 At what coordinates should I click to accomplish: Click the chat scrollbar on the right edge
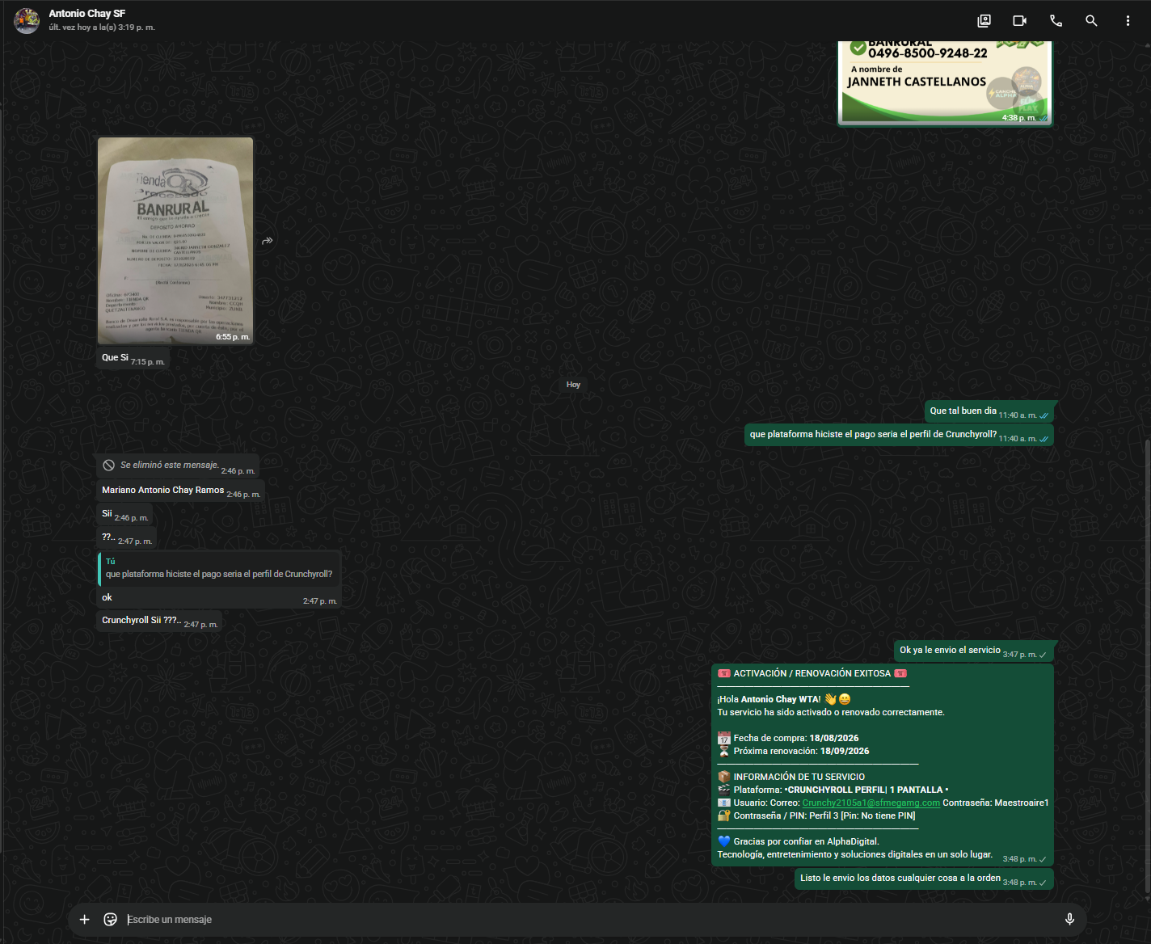click(1146, 667)
